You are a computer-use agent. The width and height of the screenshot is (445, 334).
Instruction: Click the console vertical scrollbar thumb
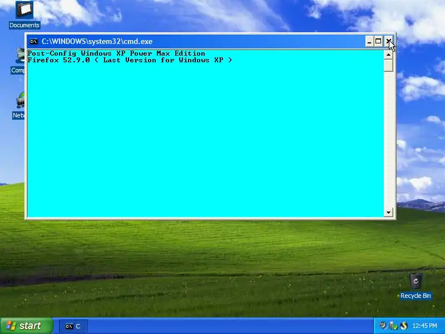388,65
